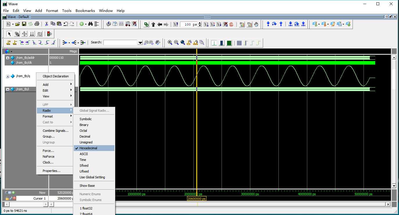
Task: Click the Search input field
Action: 120,42
